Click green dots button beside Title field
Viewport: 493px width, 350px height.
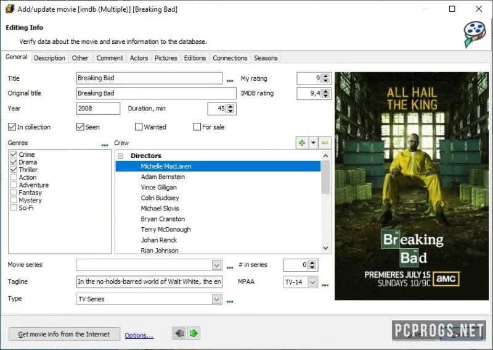[x=230, y=81]
